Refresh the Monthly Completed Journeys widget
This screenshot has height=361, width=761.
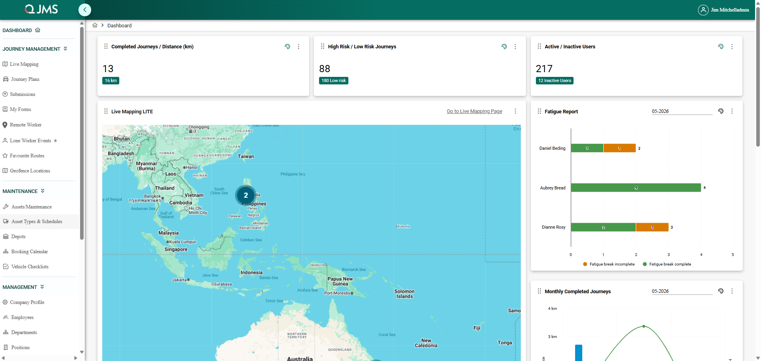(721, 291)
